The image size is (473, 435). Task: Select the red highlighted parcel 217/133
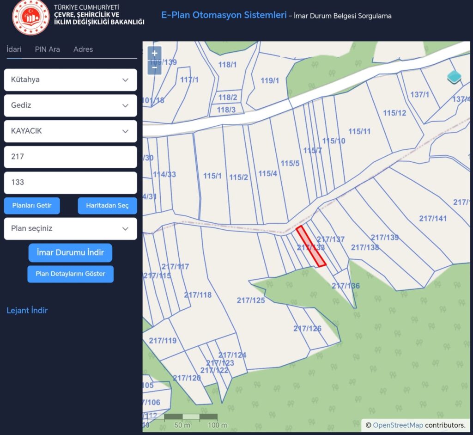coord(311,246)
